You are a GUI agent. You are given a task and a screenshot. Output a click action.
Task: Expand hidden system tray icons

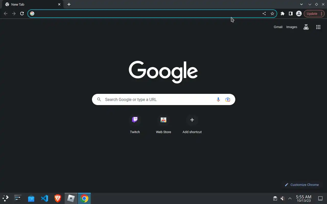[x=290, y=198]
